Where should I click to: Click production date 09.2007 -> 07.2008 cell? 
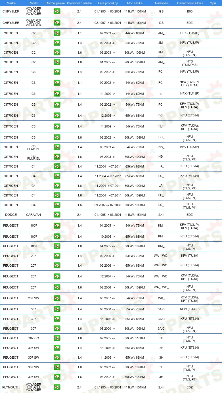pyautogui.click(x=108, y=205)
